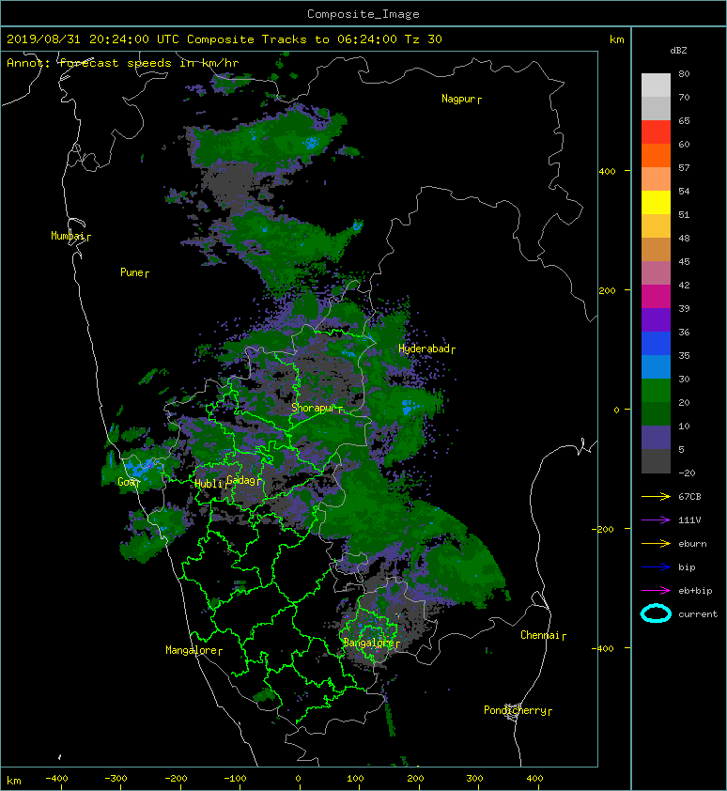Image resolution: width=727 pixels, height=791 pixels.
Task: Click the bip blue arrow legend icon
Action: (x=656, y=567)
